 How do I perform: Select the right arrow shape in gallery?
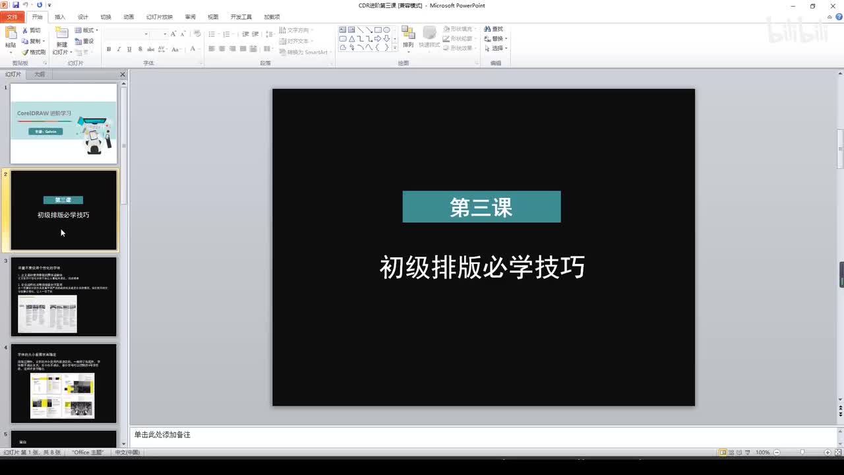[x=378, y=38]
